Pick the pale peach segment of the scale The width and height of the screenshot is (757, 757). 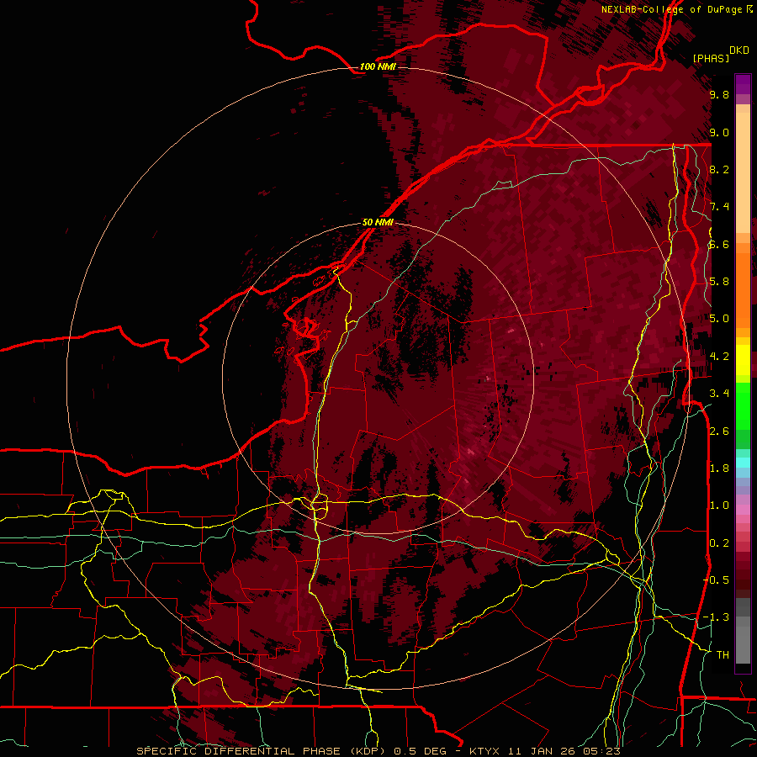743,172
